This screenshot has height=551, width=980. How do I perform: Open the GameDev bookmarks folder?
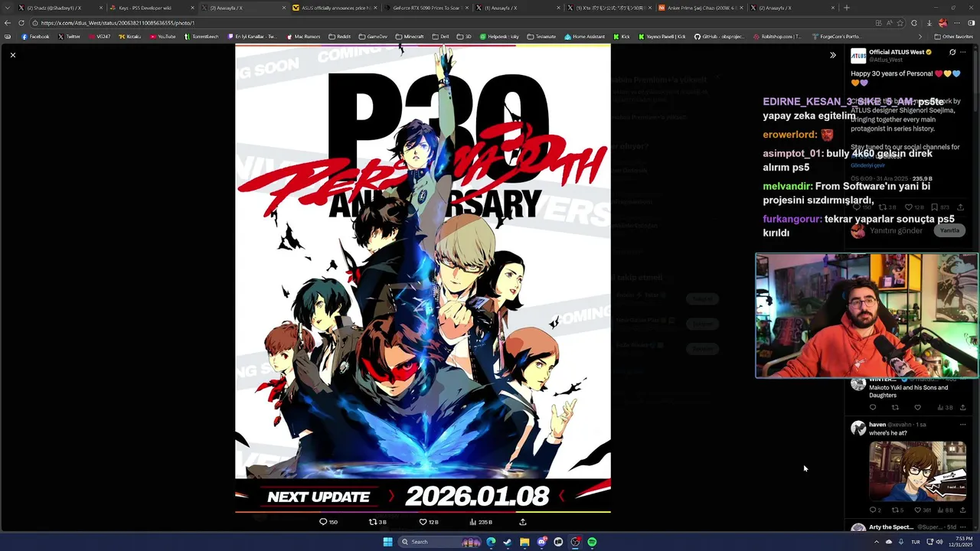tap(373, 36)
